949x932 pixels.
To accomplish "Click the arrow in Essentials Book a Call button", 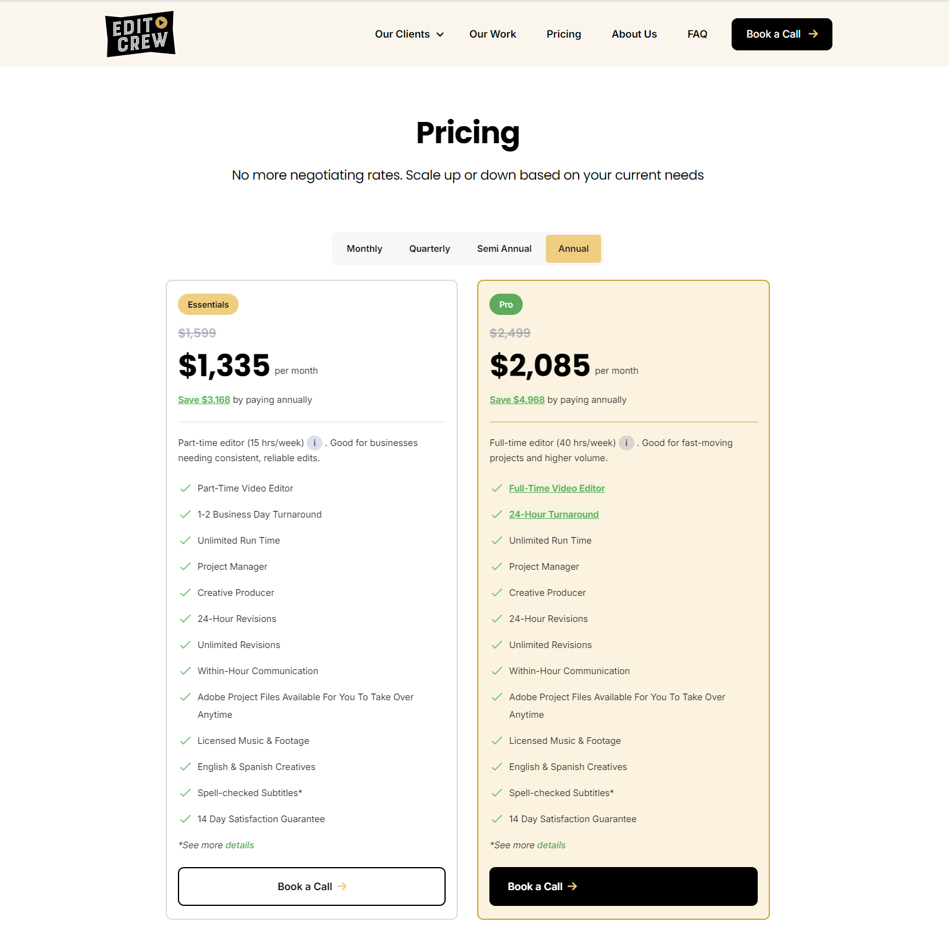I will tap(342, 886).
